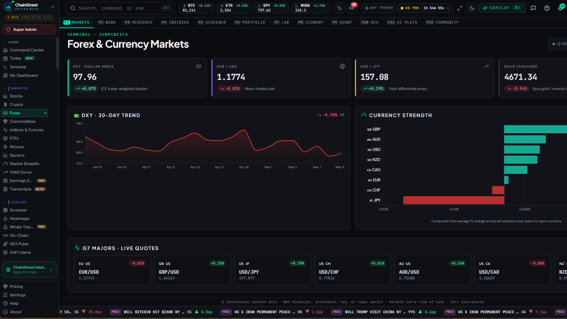Click the CHF red strength bar

(x=498, y=190)
